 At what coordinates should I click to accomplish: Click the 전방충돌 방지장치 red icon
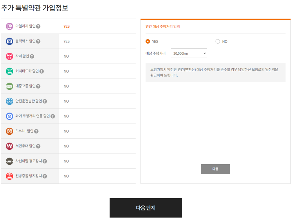click(10, 176)
